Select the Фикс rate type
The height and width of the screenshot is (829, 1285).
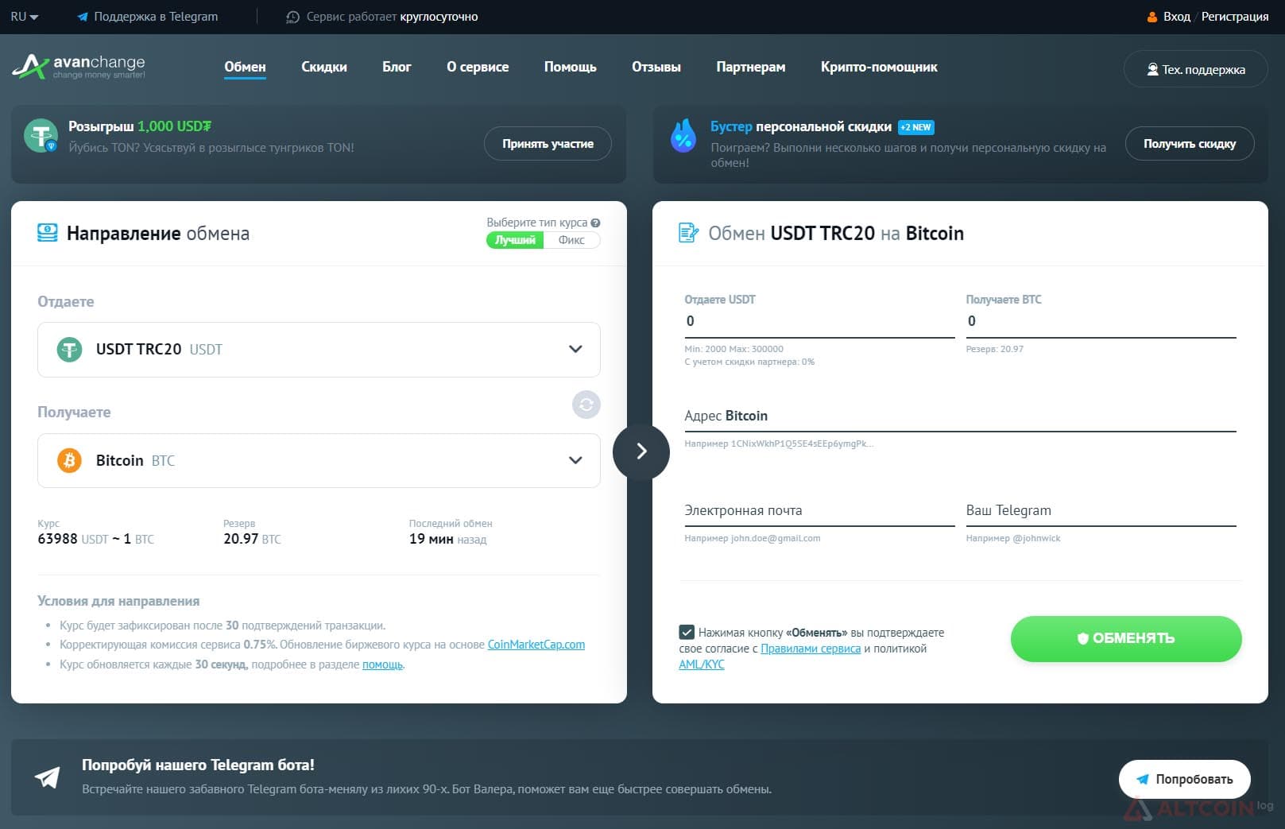point(571,240)
